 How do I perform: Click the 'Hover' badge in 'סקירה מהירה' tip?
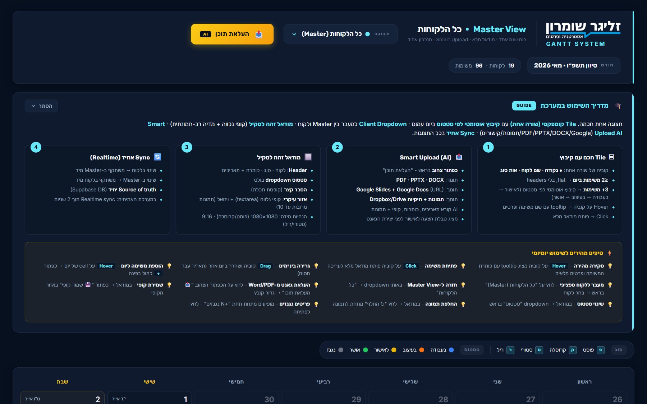point(559,266)
